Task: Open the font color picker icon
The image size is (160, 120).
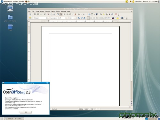Action: click(113, 18)
